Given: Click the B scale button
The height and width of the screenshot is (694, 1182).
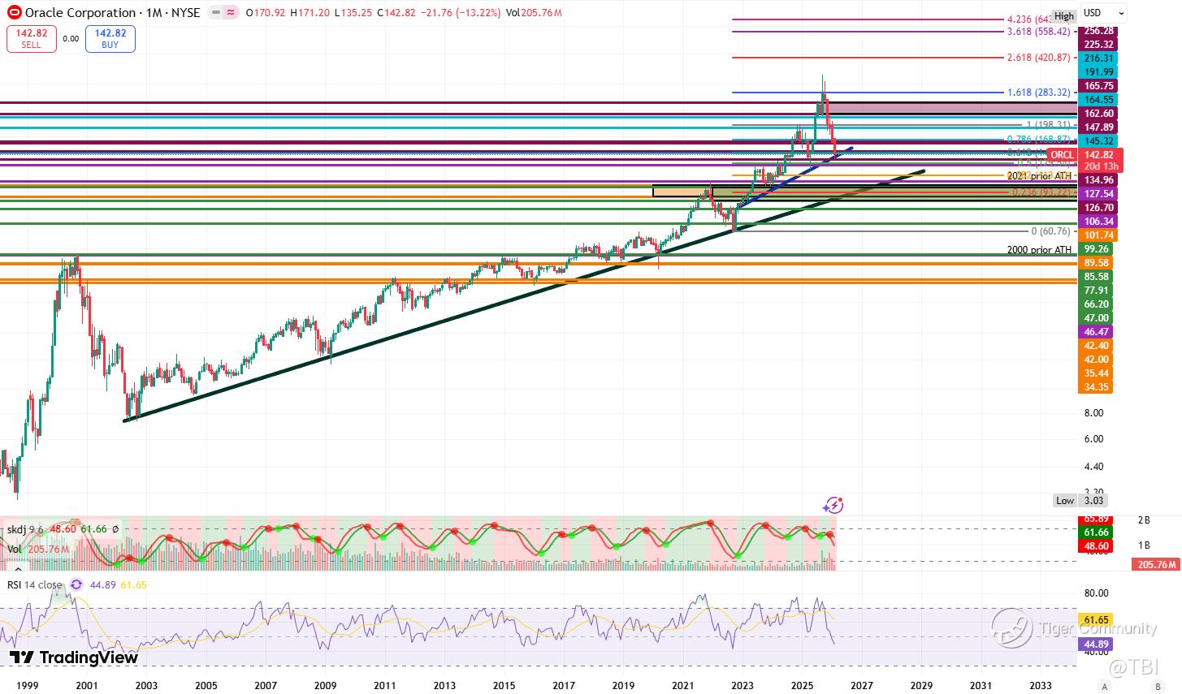Looking at the screenshot, I should click(x=1158, y=686).
